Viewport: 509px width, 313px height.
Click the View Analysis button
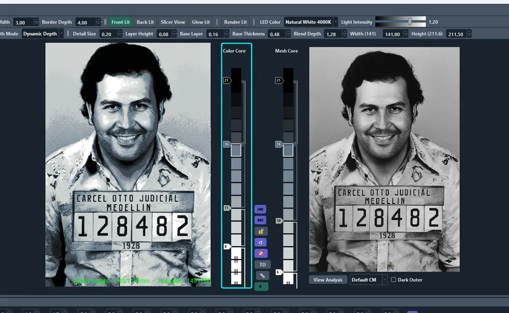pyautogui.click(x=328, y=280)
